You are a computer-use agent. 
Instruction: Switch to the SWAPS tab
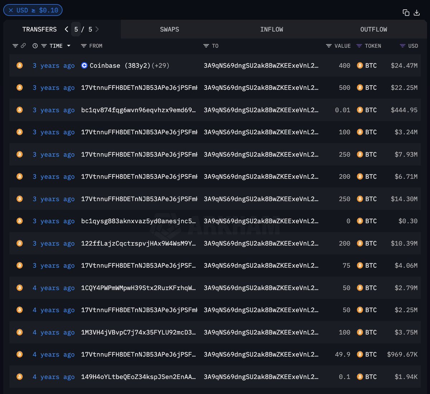[169, 29]
